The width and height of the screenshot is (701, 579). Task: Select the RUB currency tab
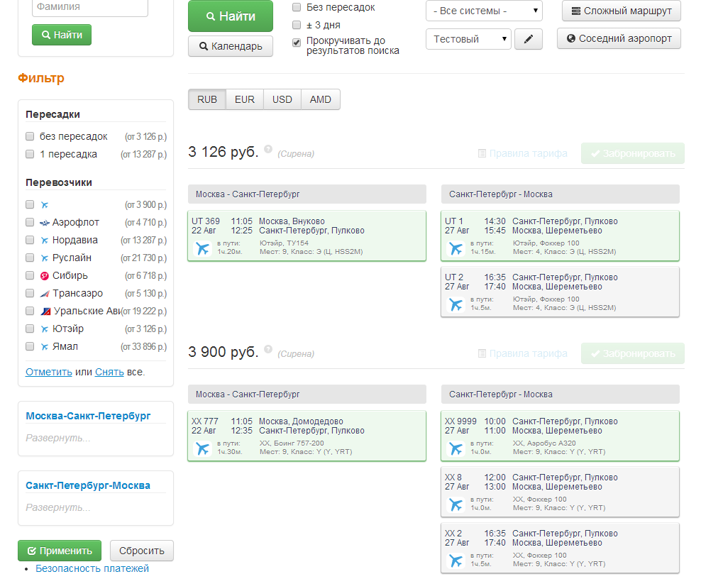click(207, 99)
